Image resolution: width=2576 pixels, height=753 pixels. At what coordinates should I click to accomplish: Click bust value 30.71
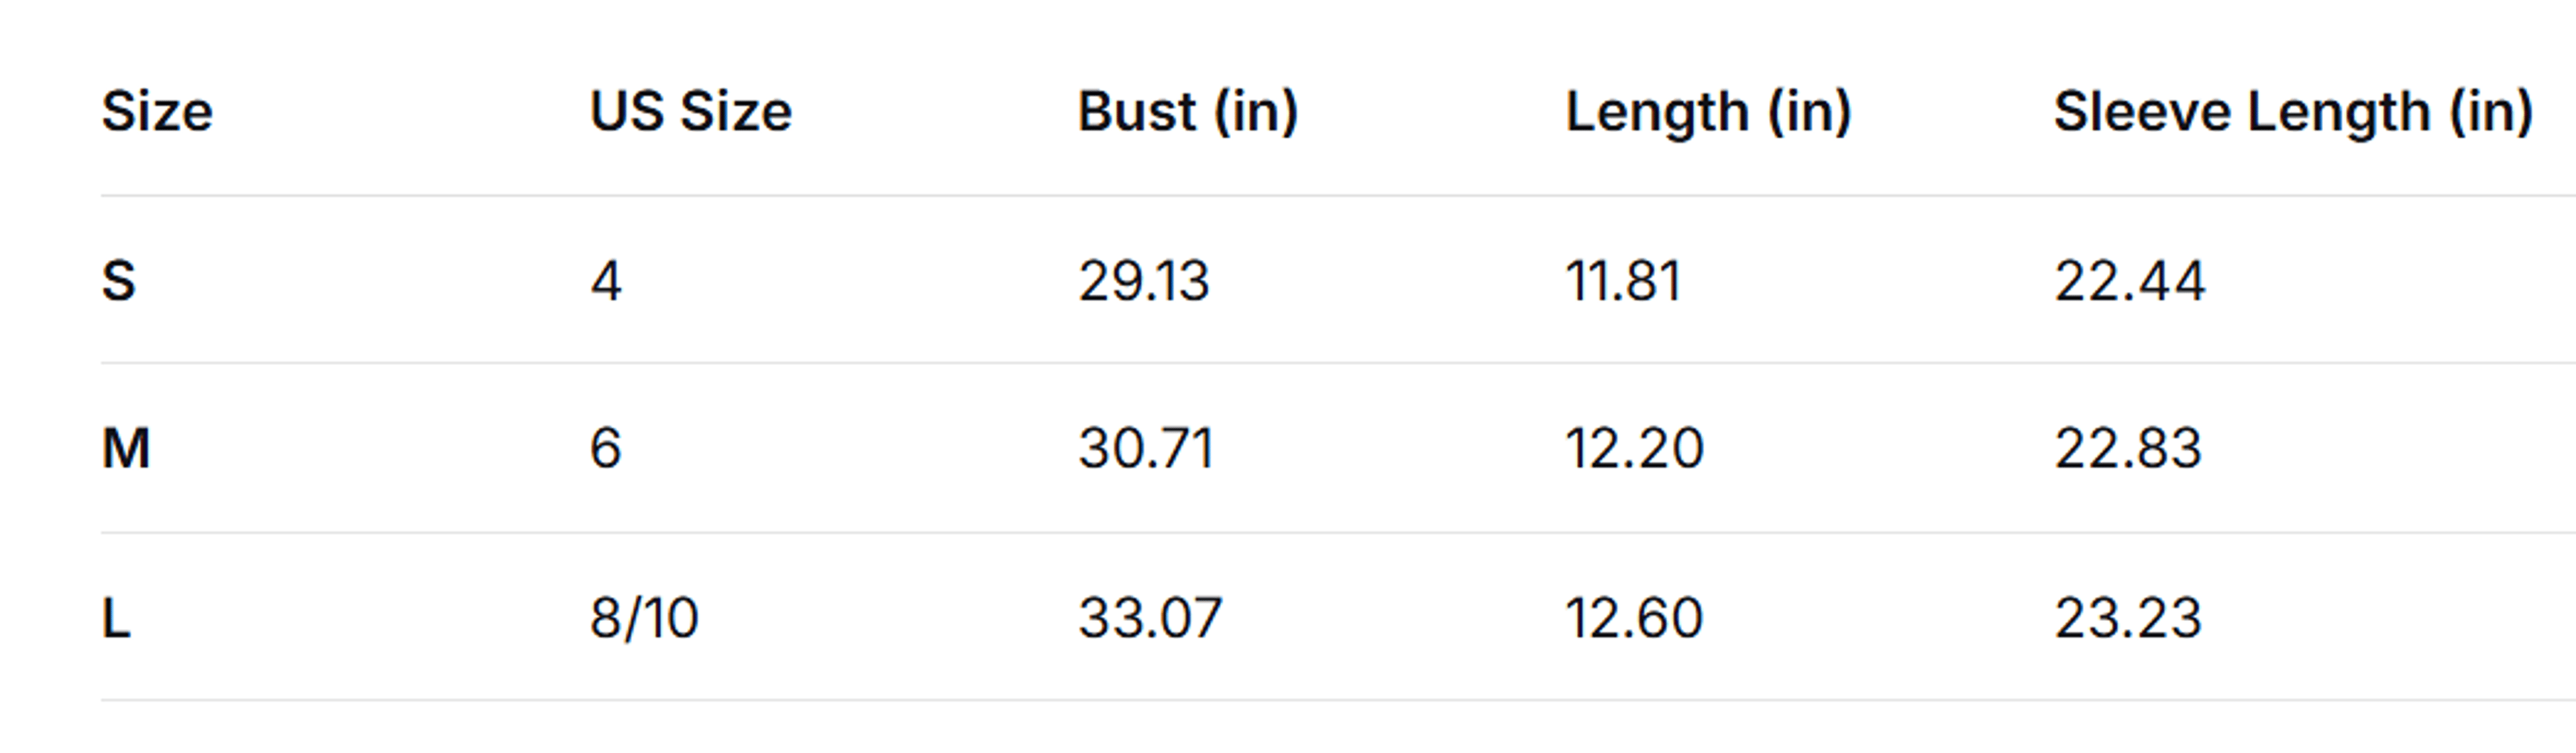pos(1146,448)
